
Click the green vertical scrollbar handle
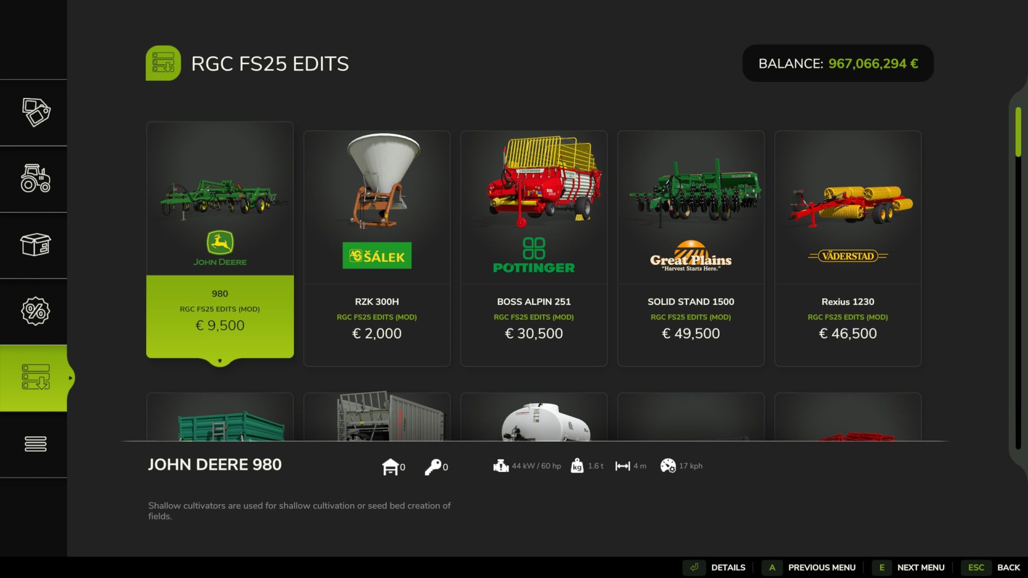point(1018,132)
